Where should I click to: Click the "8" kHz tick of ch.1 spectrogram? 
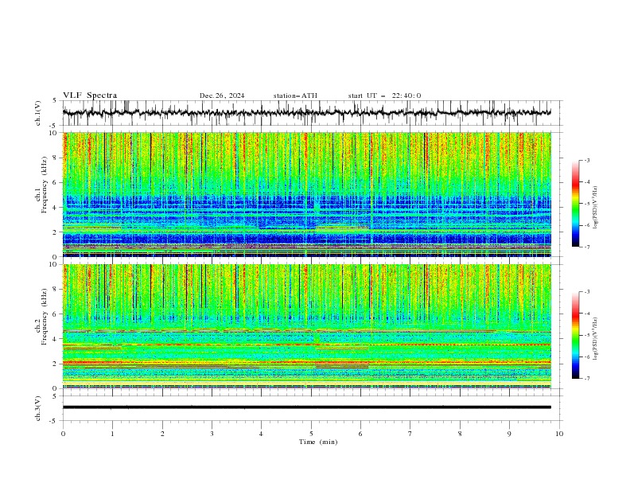pyautogui.click(x=56, y=158)
